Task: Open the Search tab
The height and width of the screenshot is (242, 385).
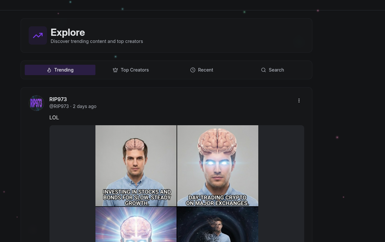Action: 272,70
